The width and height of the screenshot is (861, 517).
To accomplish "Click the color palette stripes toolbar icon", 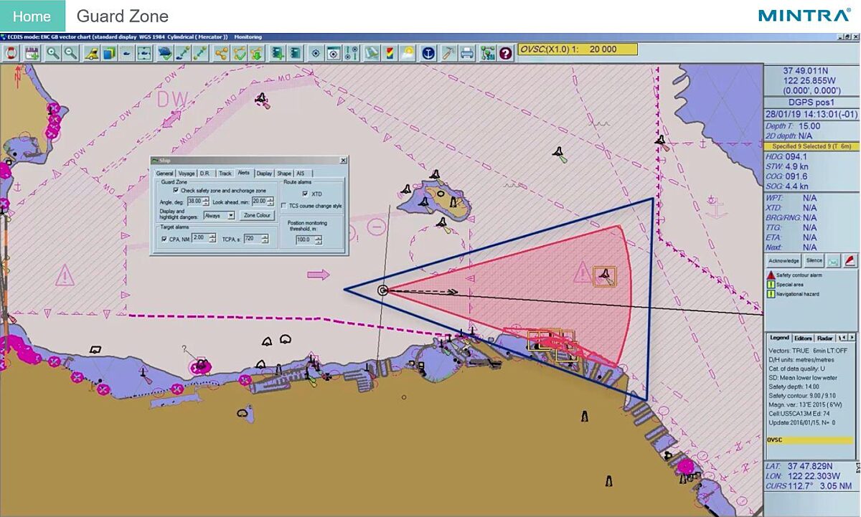I will pos(390,52).
